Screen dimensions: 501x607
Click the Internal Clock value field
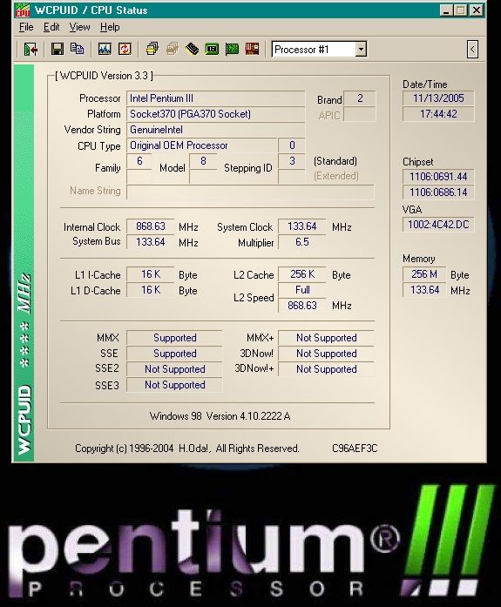tap(150, 226)
